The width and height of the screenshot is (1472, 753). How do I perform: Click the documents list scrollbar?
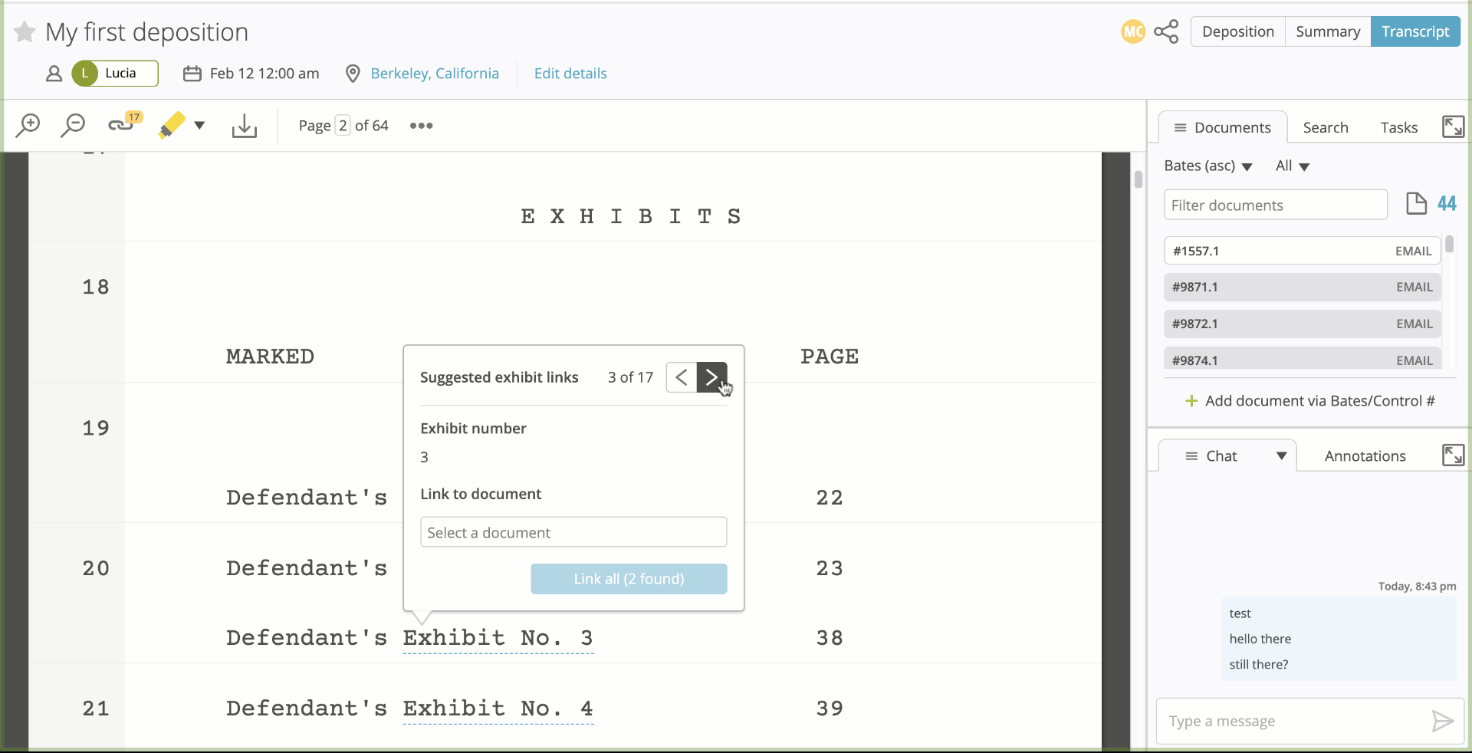click(1450, 245)
